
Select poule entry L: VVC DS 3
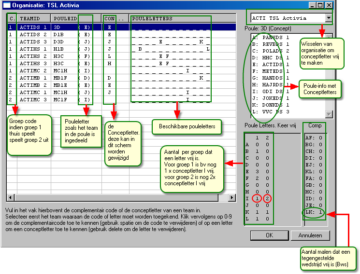click(x=271, y=111)
